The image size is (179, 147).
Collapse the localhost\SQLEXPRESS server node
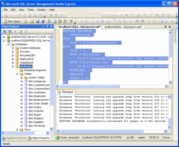4,41
